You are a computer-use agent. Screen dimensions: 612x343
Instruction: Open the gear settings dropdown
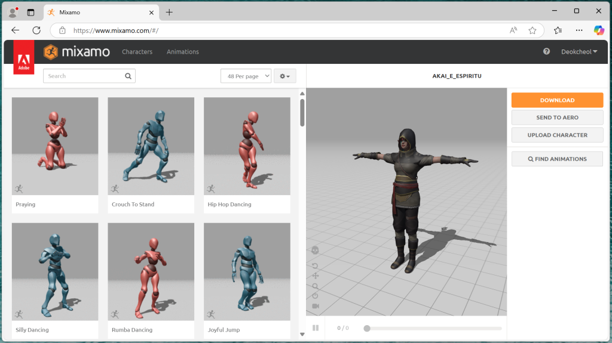tap(285, 76)
